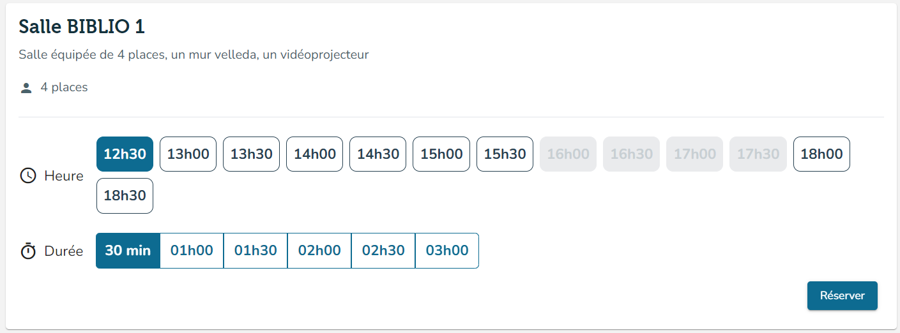
Task: Click the disabled 16h00 time slot
Action: click(x=568, y=154)
